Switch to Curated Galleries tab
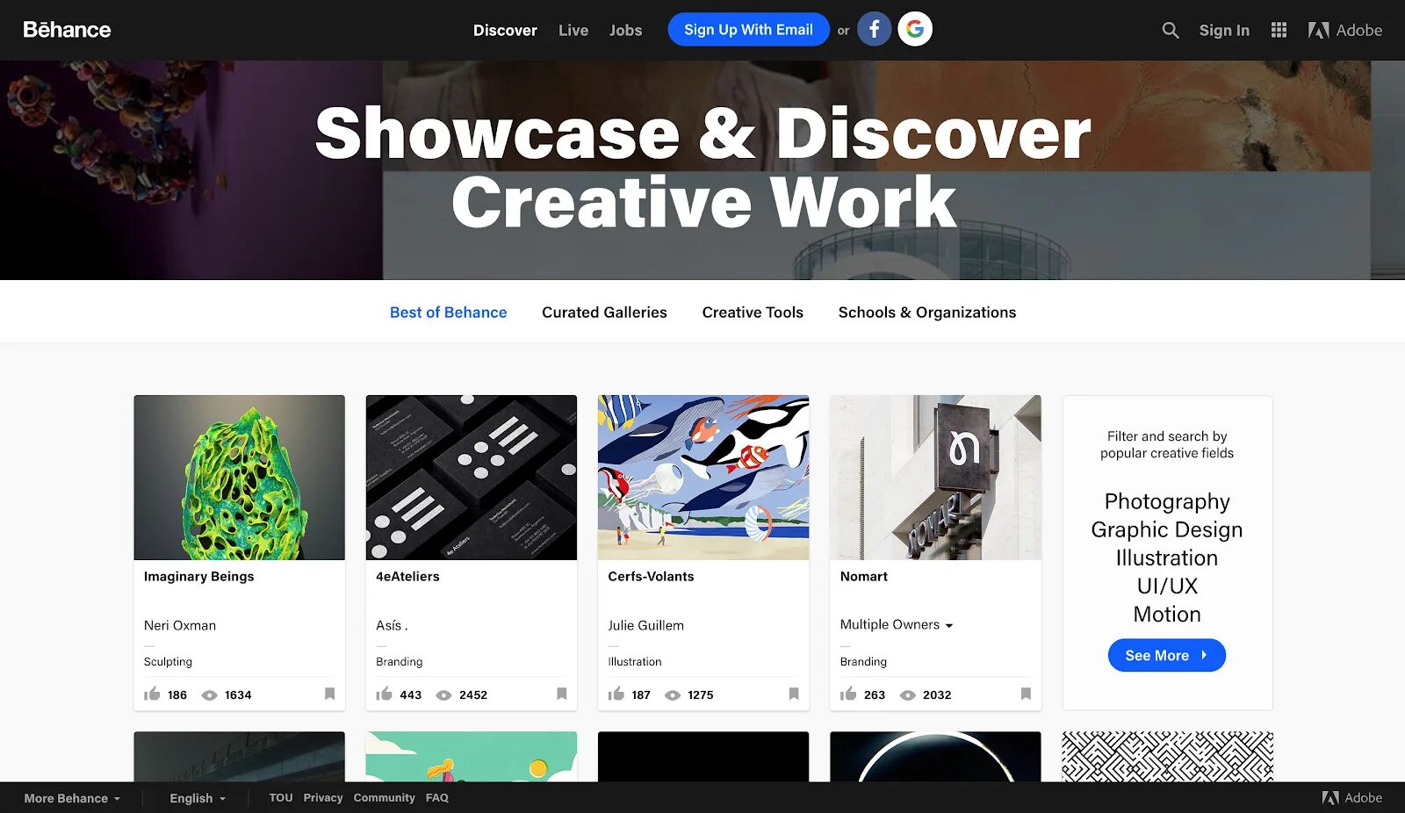The height and width of the screenshot is (813, 1405). click(x=604, y=313)
